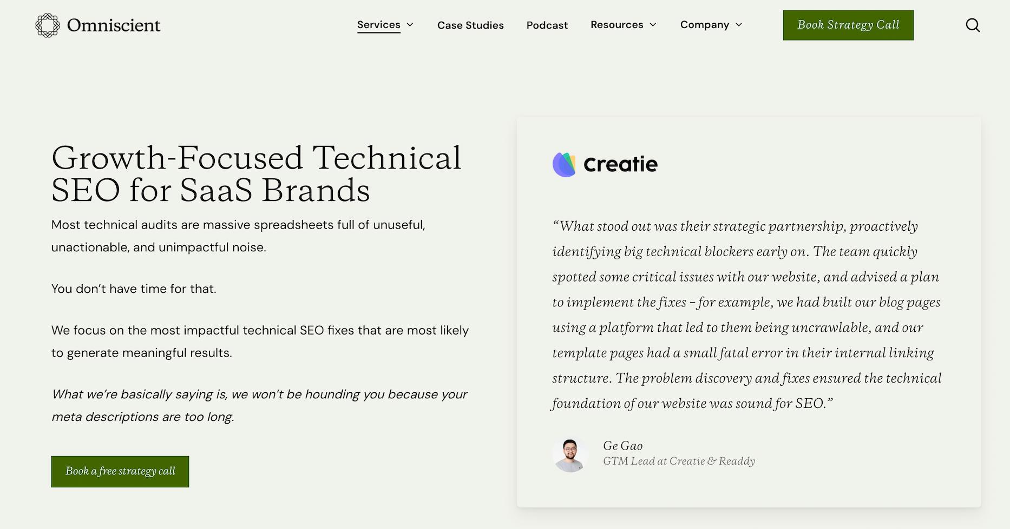1010x529 pixels.
Task: Open the search with the magnifying glass icon
Action: 973,25
